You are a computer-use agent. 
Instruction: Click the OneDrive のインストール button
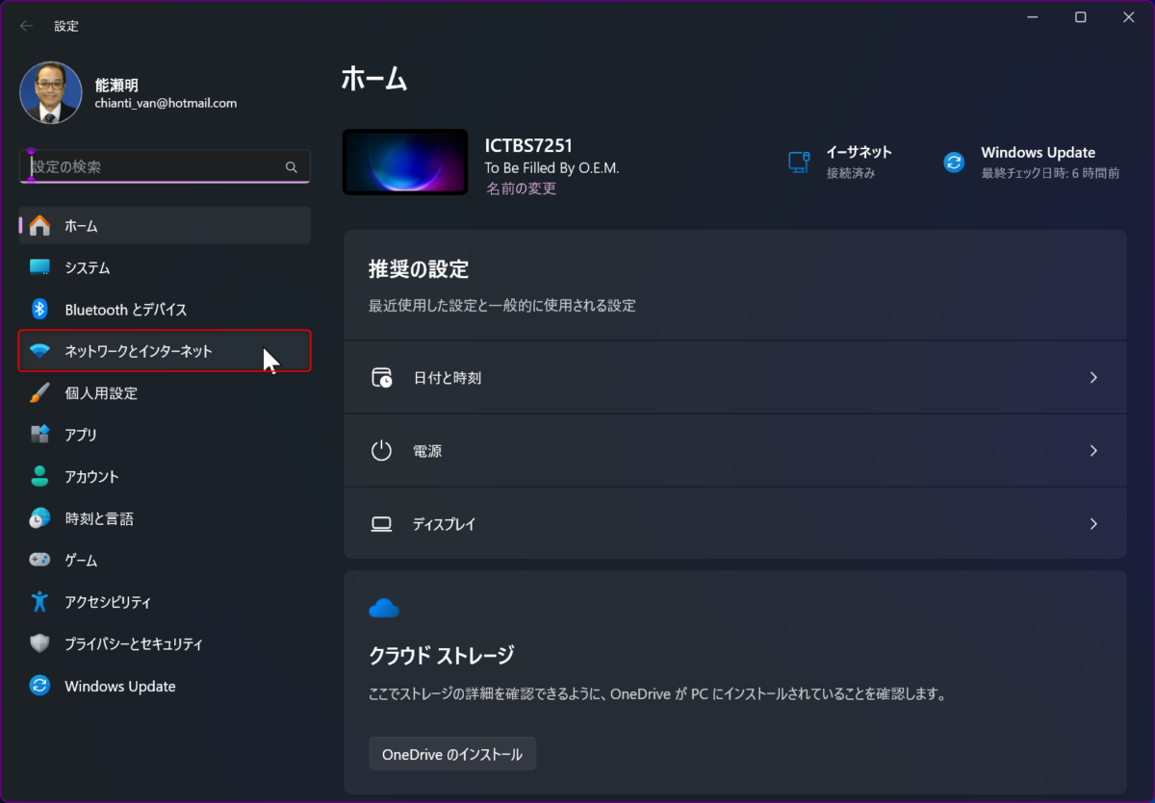(452, 754)
